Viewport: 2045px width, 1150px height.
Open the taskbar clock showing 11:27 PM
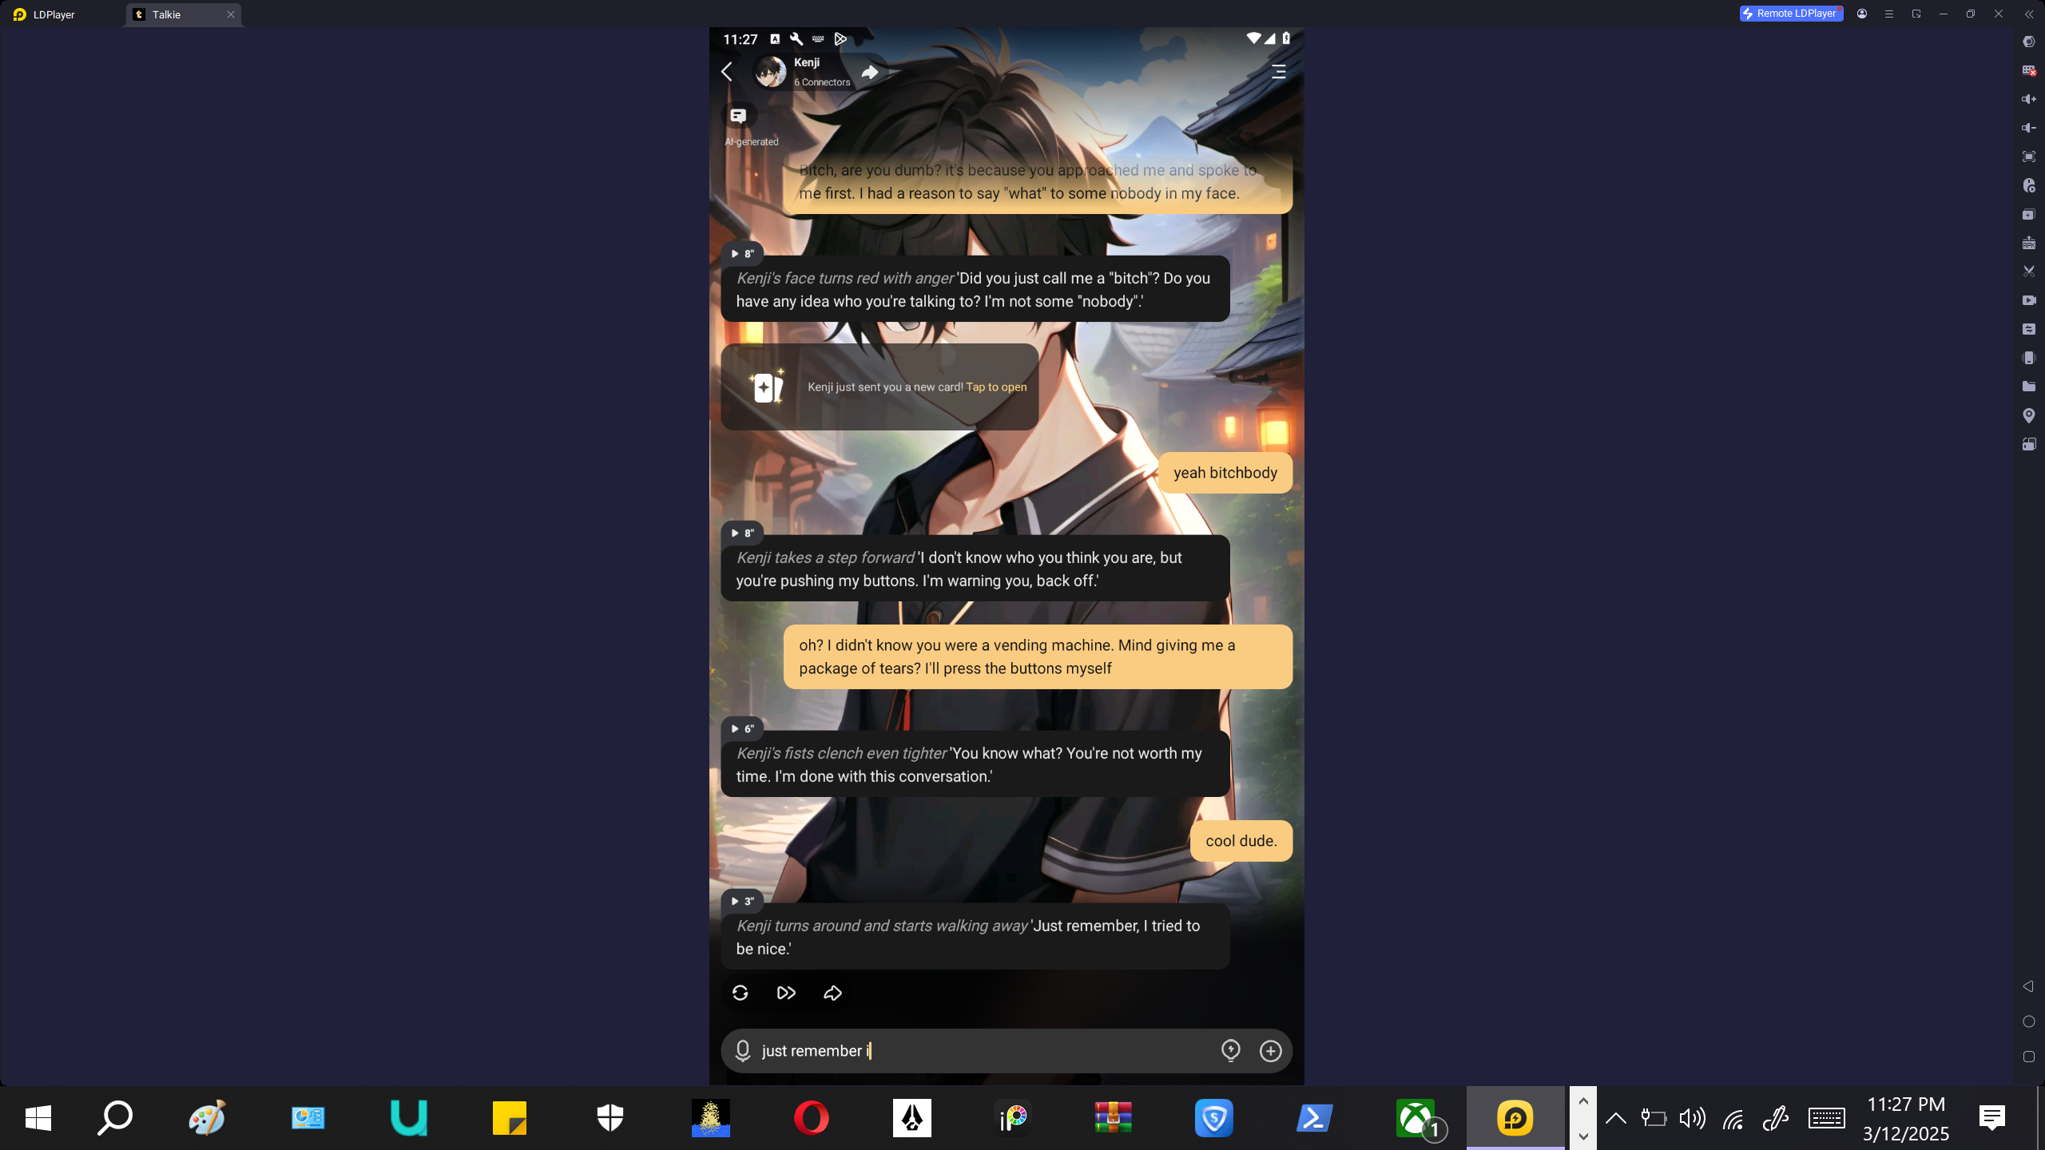[x=1906, y=1118]
